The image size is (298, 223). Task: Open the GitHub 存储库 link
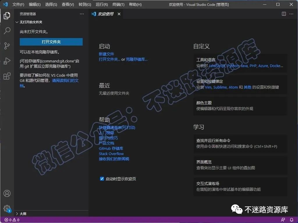[x=111, y=148]
